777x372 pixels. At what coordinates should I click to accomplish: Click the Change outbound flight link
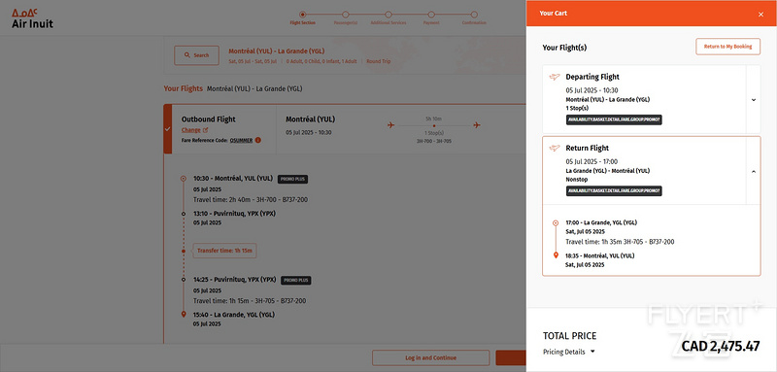click(x=190, y=130)
